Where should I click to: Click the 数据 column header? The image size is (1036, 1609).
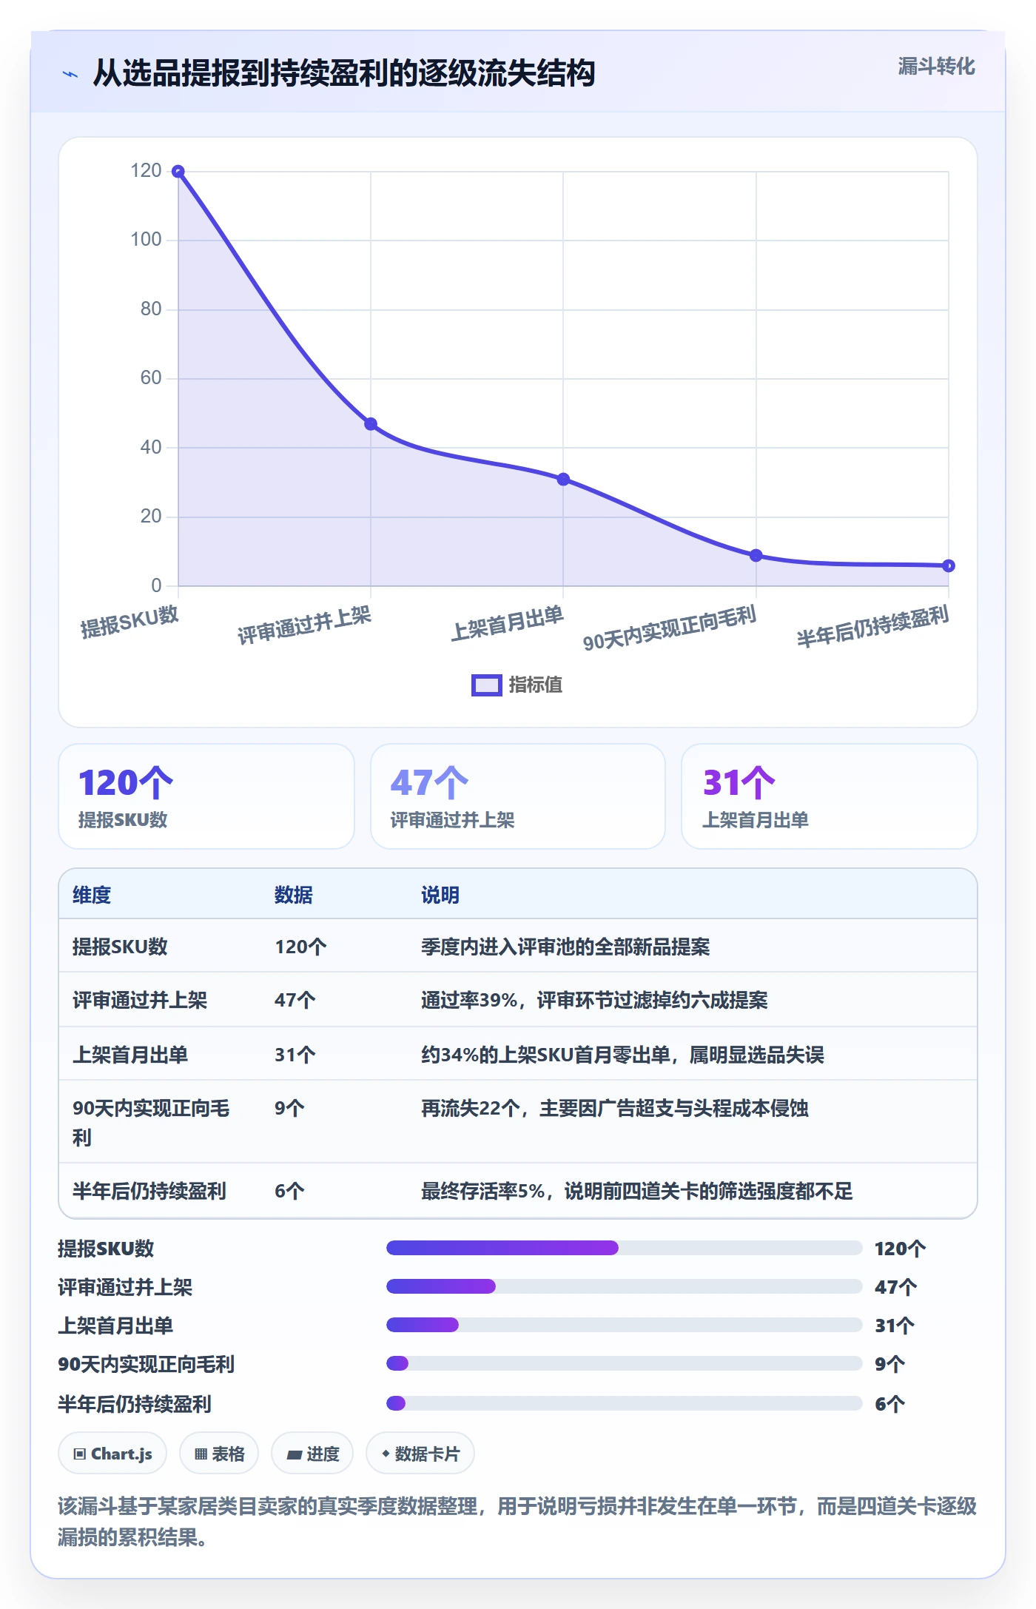294,895
